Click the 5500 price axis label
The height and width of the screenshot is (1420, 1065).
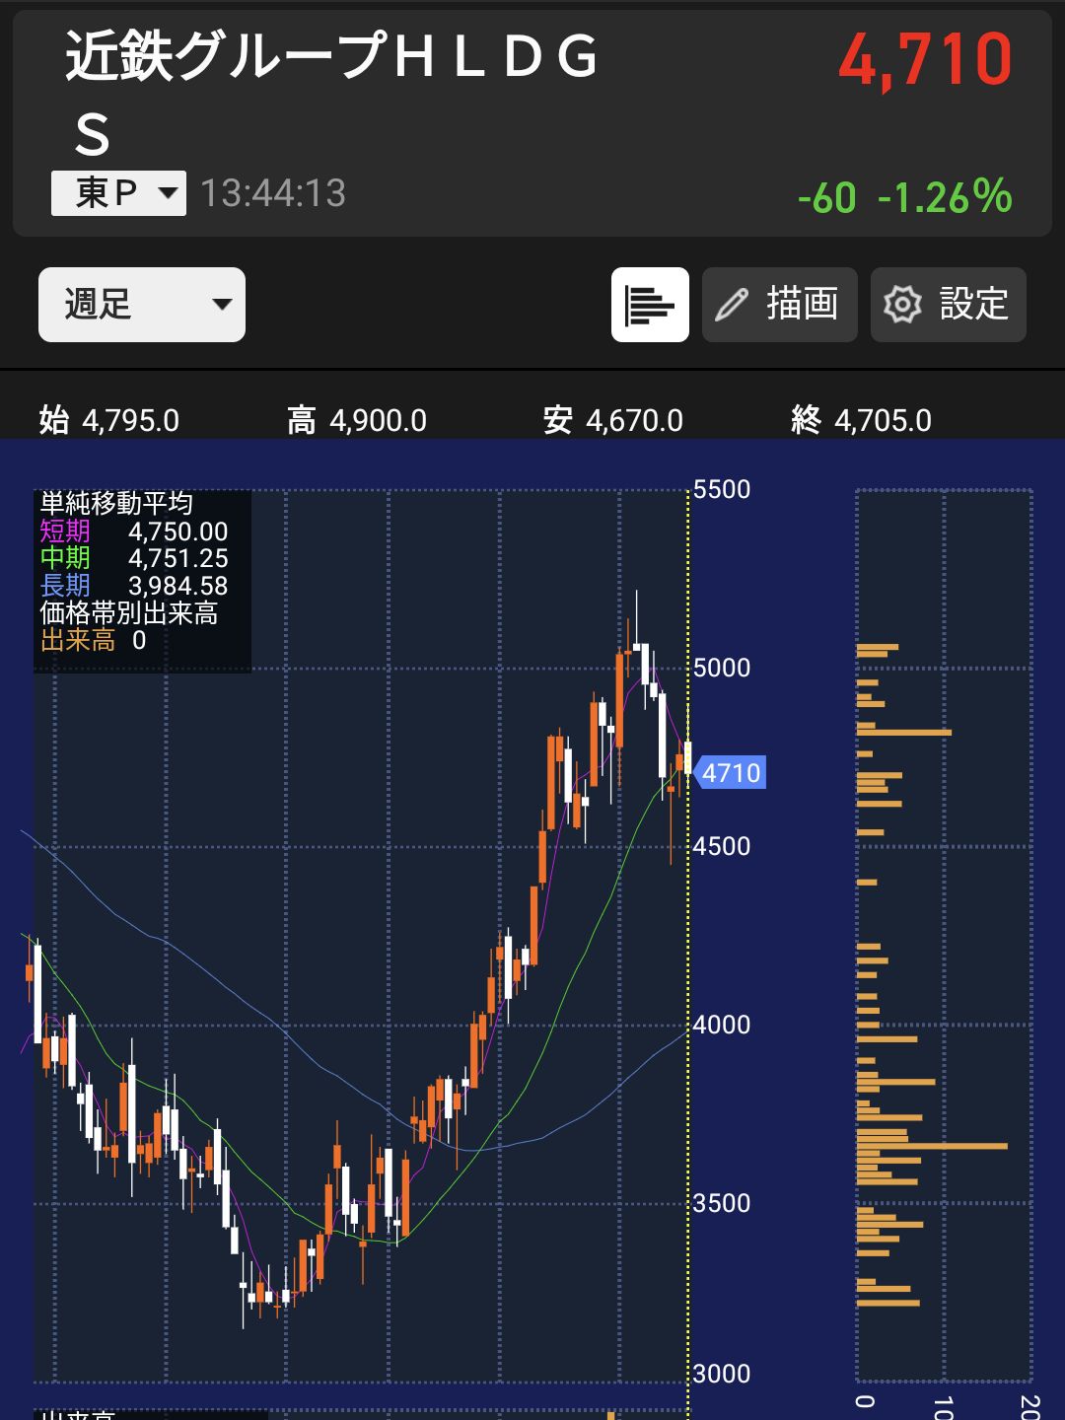coord(722,489)
